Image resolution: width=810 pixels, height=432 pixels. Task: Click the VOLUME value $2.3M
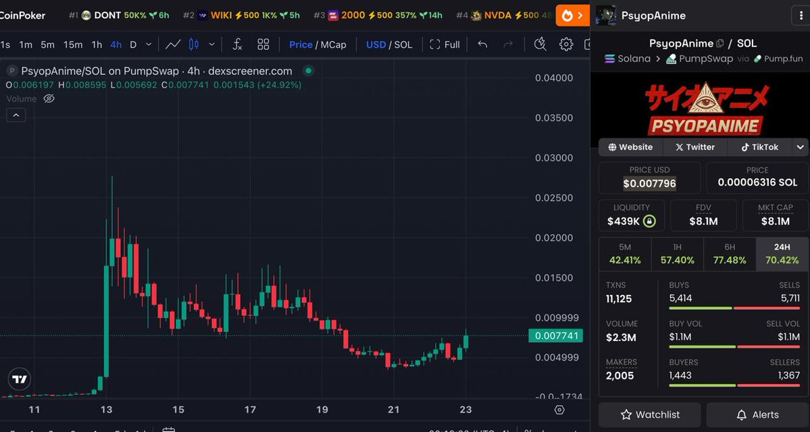621,337
